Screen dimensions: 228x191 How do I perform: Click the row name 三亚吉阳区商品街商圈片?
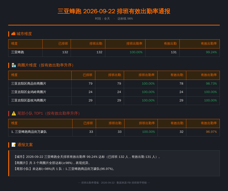29,84
